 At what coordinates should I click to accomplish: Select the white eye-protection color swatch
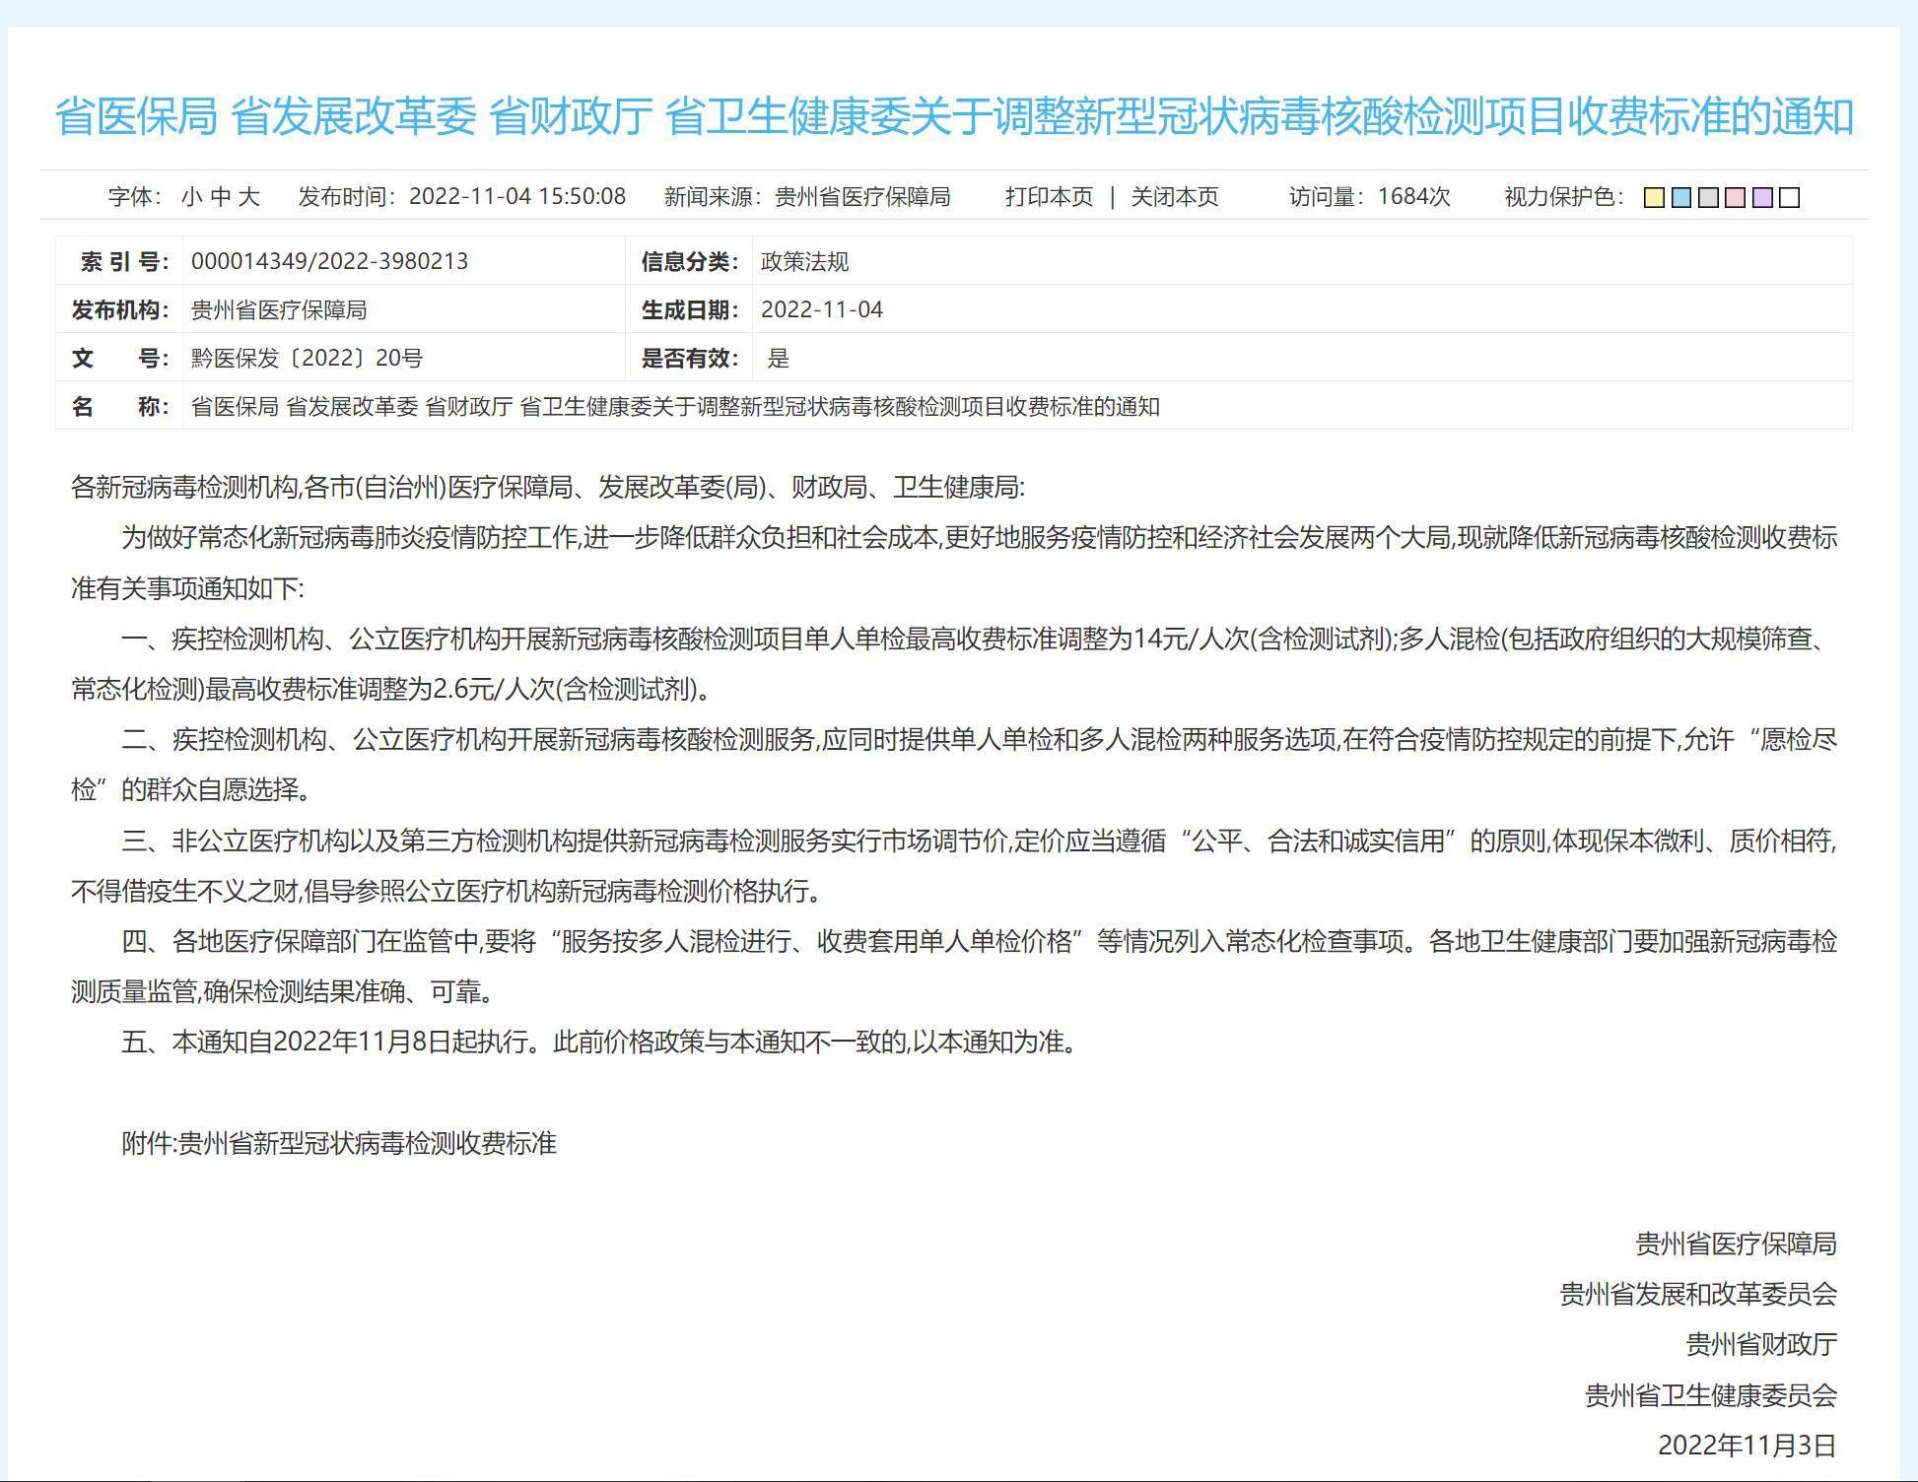coord(1790,198)
